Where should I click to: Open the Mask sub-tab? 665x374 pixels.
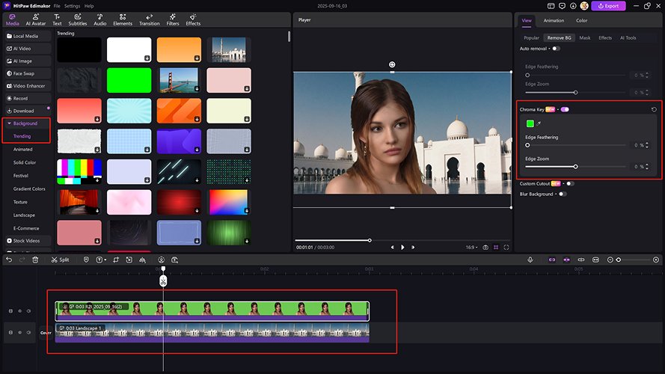tap(584, 37)
